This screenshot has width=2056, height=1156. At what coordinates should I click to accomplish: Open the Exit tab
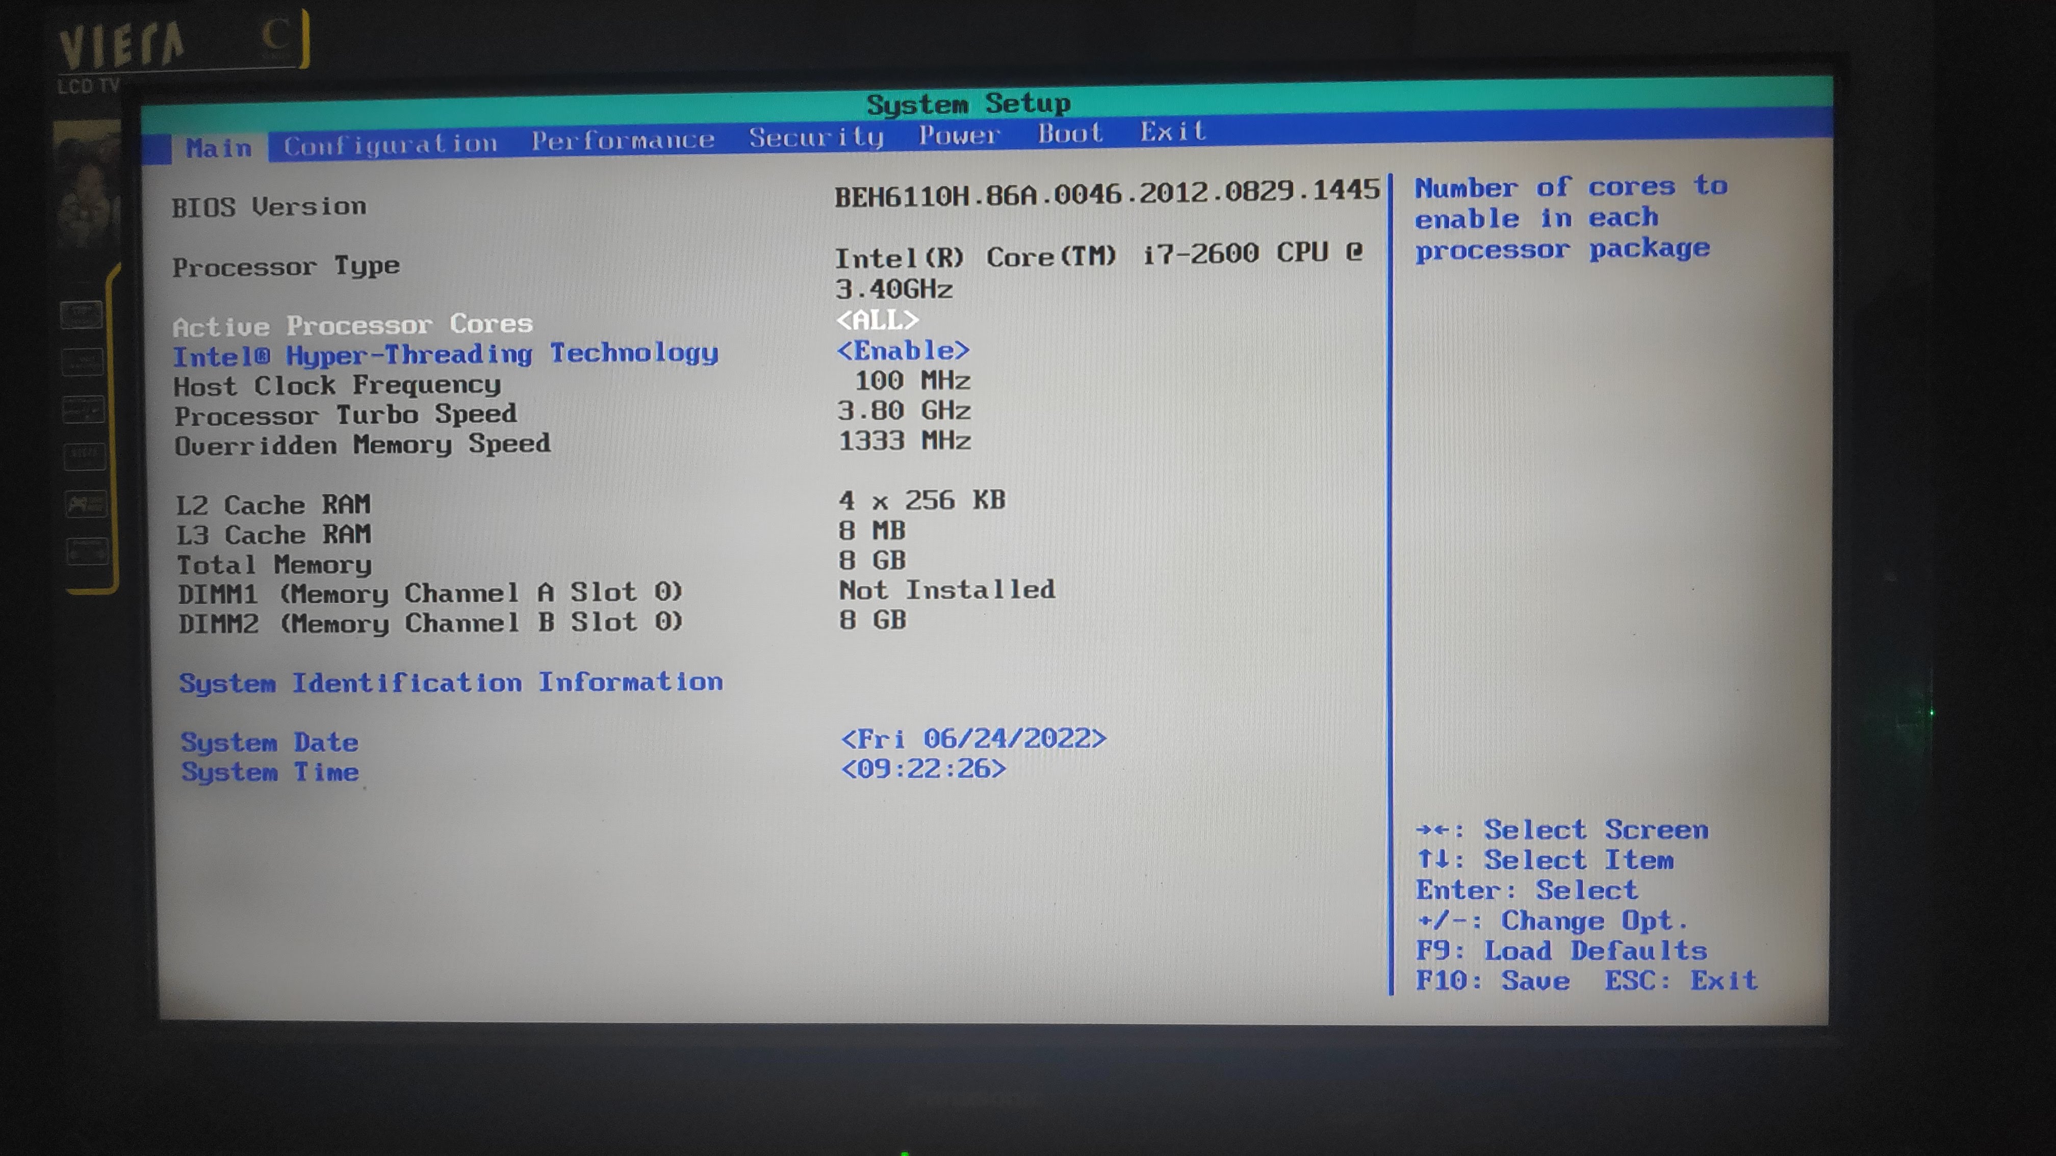click(x=1172, y=132)
